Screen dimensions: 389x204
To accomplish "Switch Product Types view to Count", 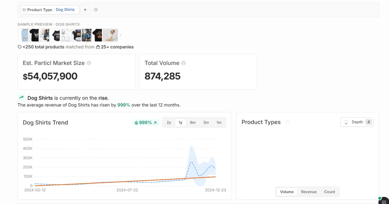I will [x=330, y=192].
